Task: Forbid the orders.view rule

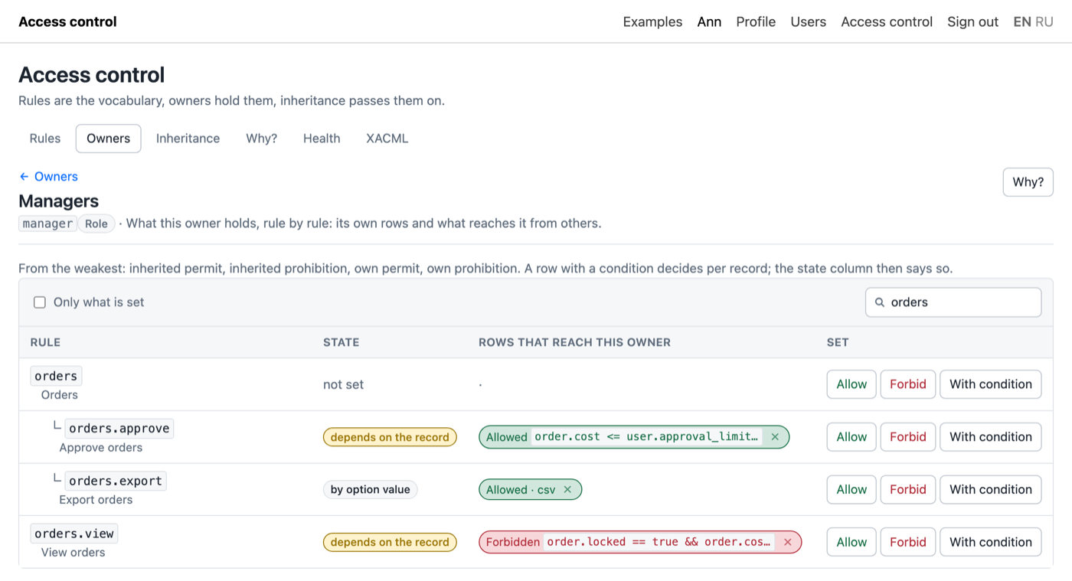Action: 908,542
